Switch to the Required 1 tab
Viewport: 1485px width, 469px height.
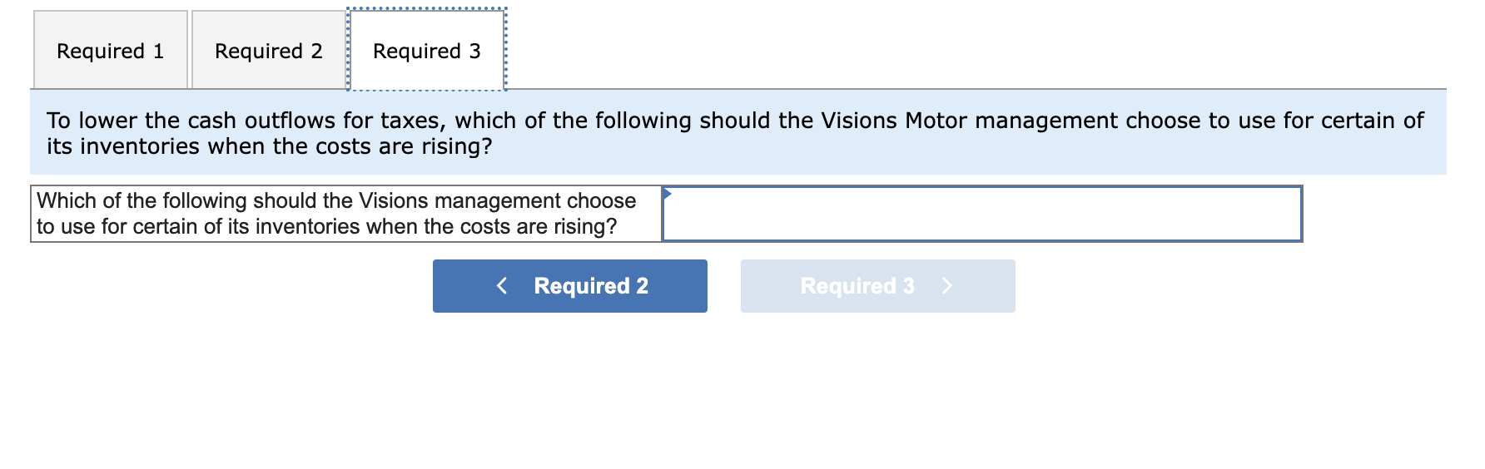click(110, 51)
